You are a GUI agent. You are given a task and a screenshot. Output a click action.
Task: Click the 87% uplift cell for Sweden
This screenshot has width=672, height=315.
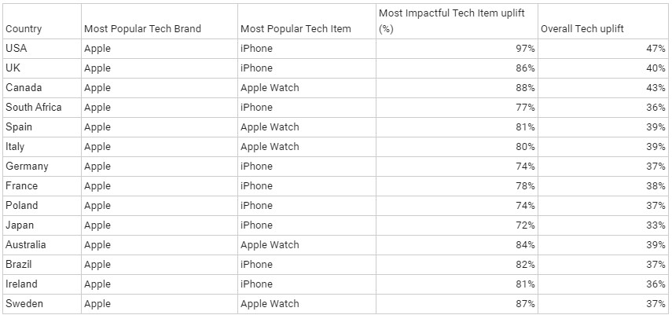pyautogui.click(x=525, y=304)
